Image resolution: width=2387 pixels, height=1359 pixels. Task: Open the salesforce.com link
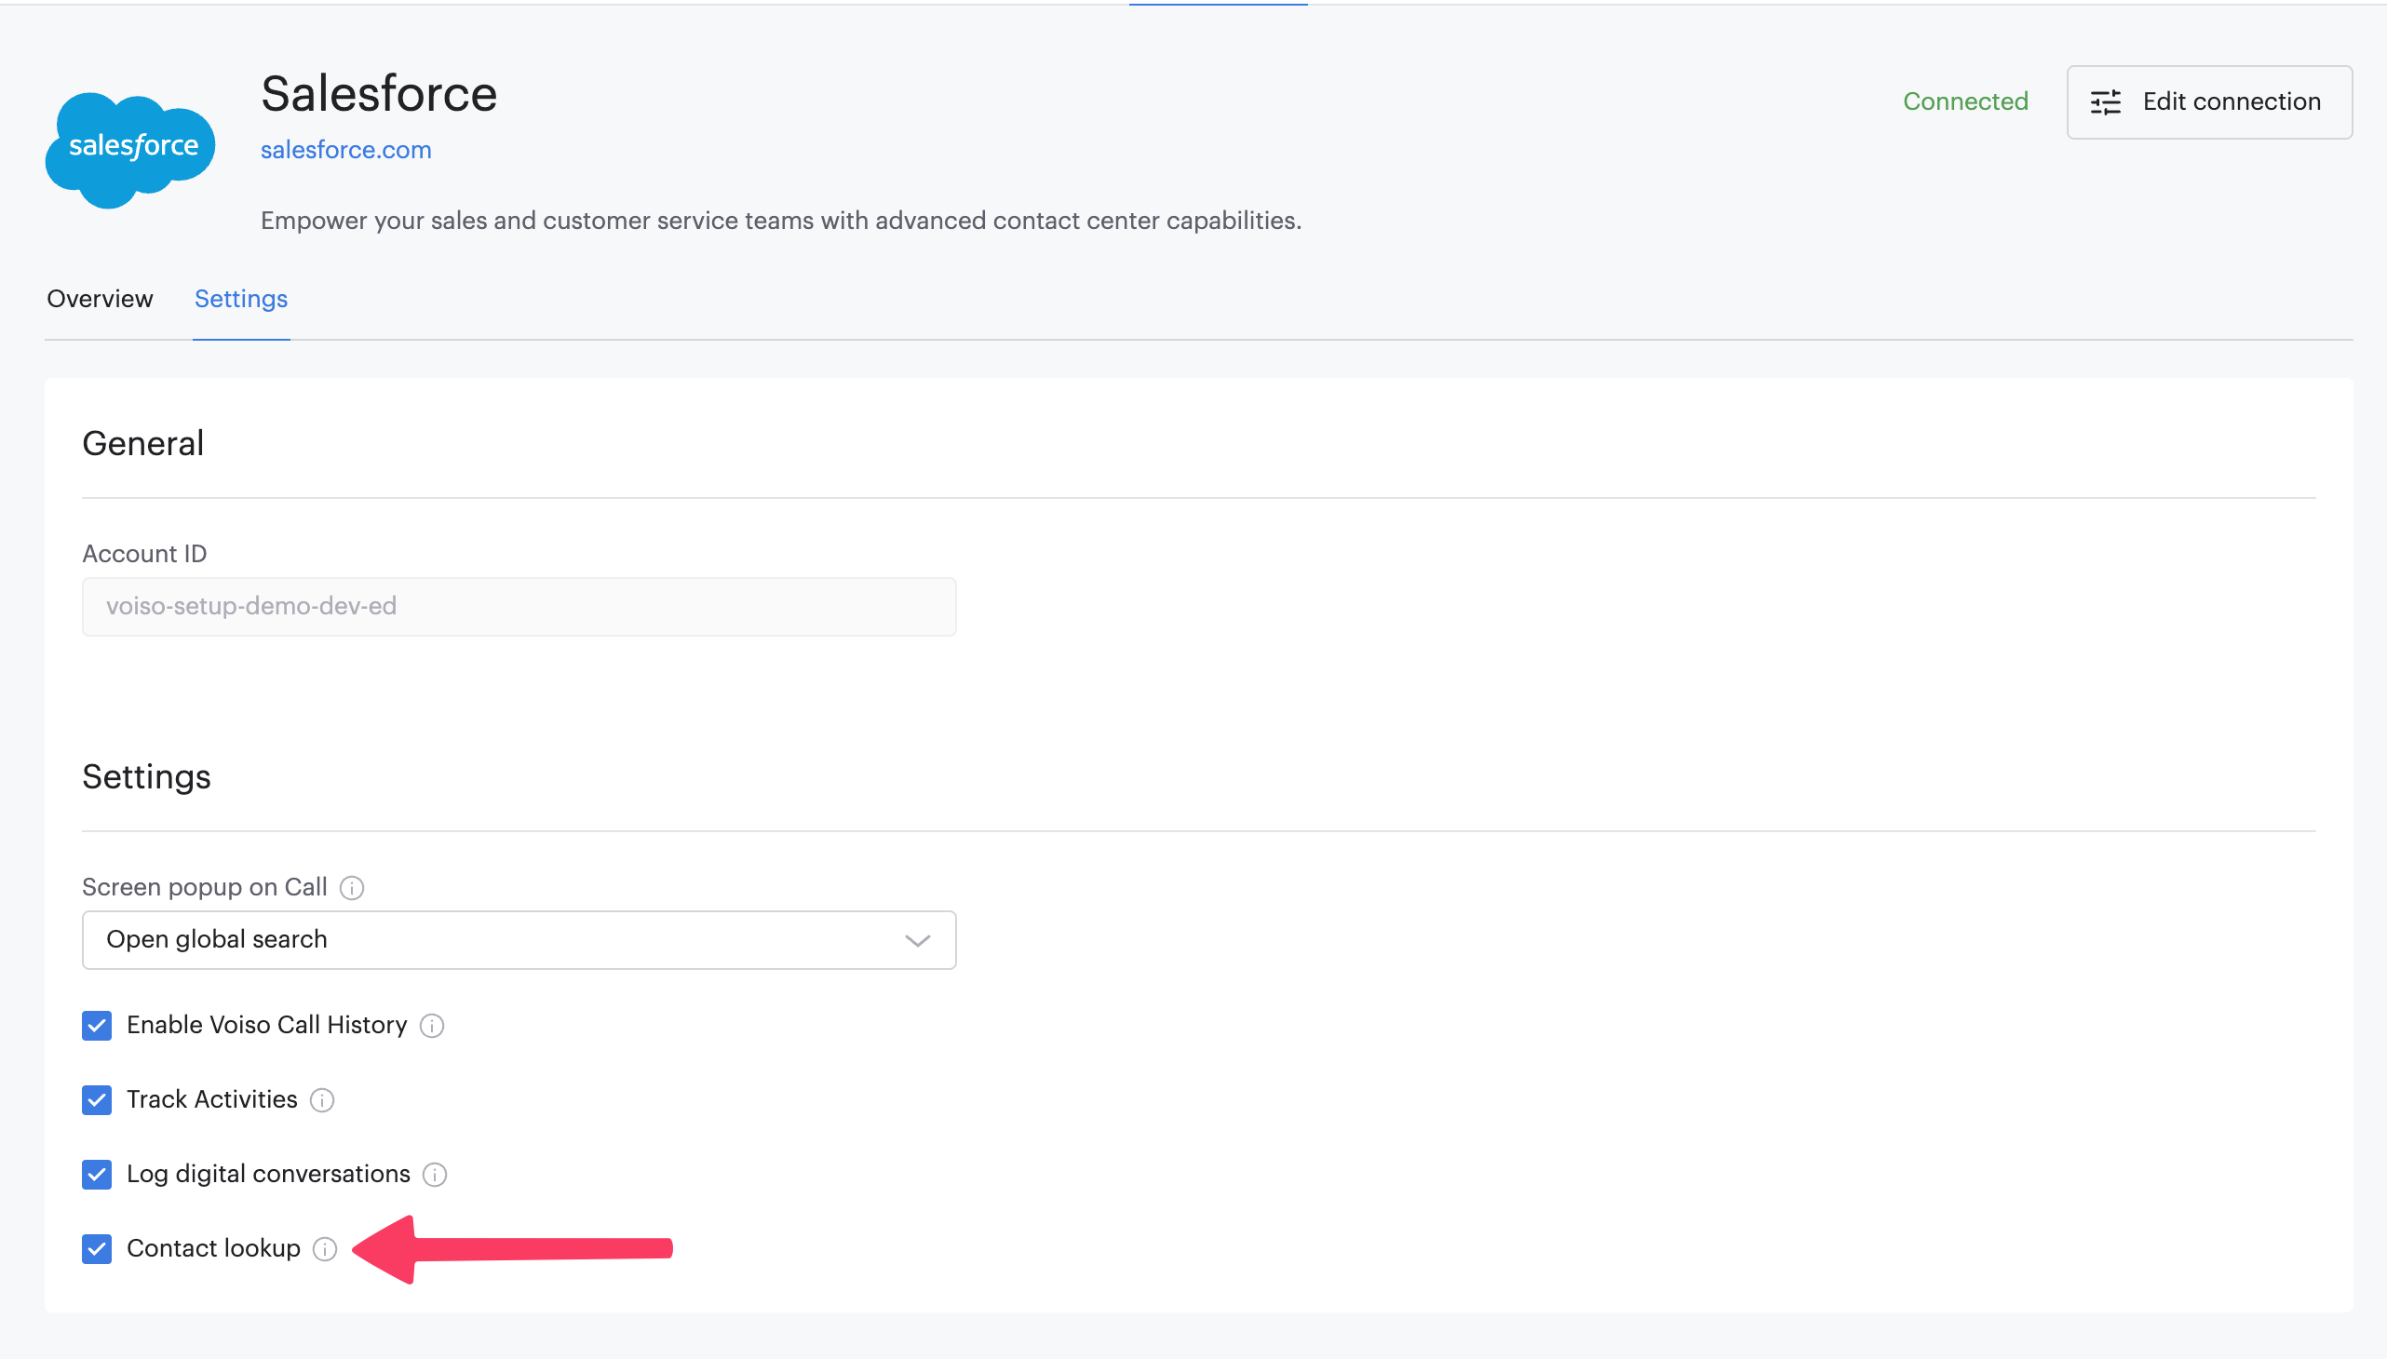[x=345, y=149]
